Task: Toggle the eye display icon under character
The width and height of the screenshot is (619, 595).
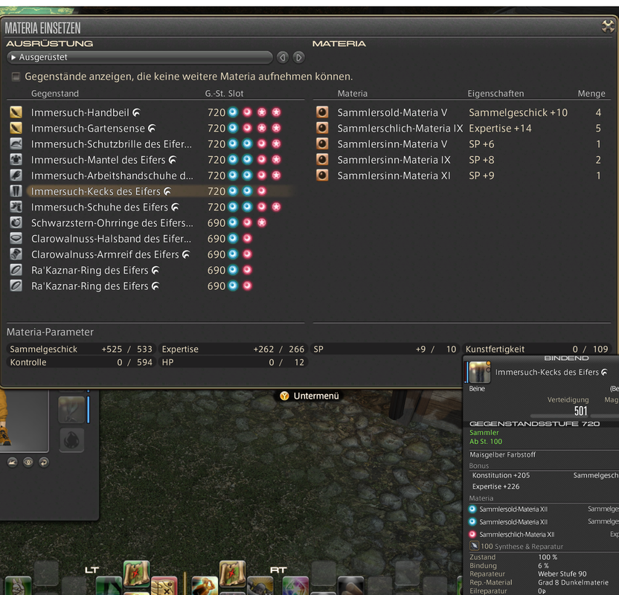Action: coord(28,462)
